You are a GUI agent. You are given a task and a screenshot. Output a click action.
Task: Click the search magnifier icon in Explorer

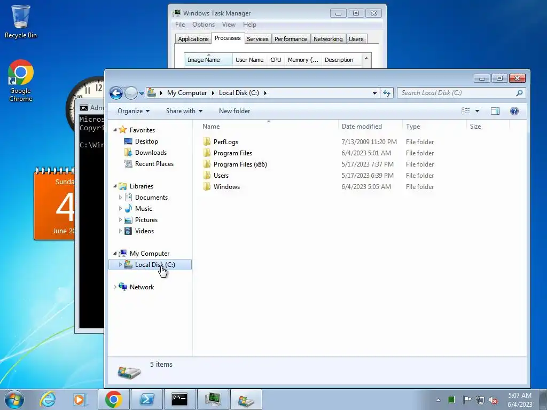(x=519, y=93)
